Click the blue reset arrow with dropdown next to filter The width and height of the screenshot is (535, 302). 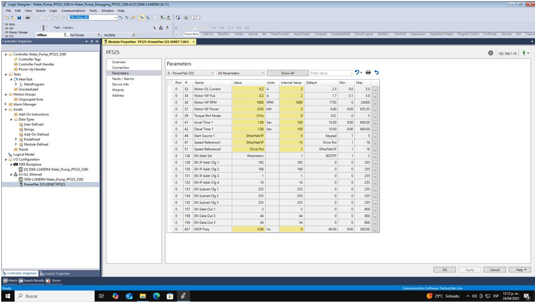click(x=358, y=73)
